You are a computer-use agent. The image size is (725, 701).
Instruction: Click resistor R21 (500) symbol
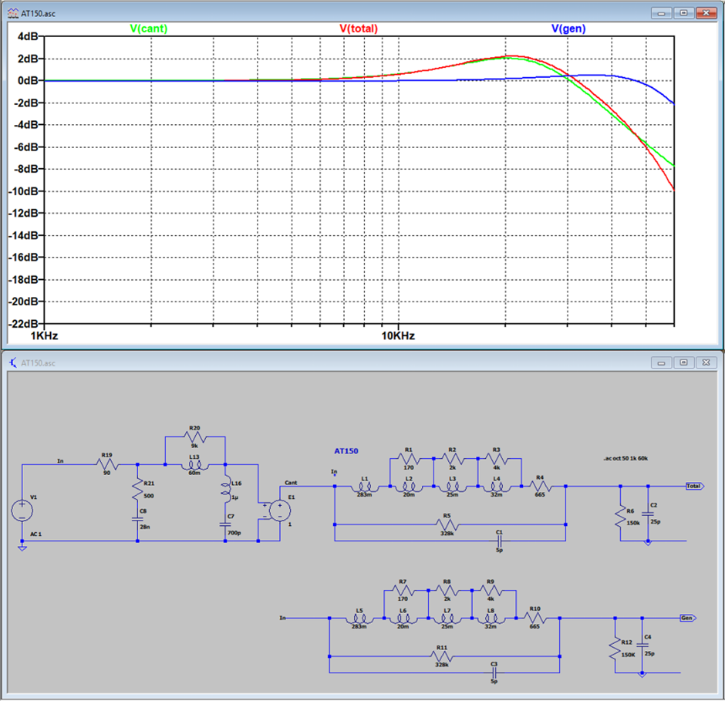[x=137, y=489]
